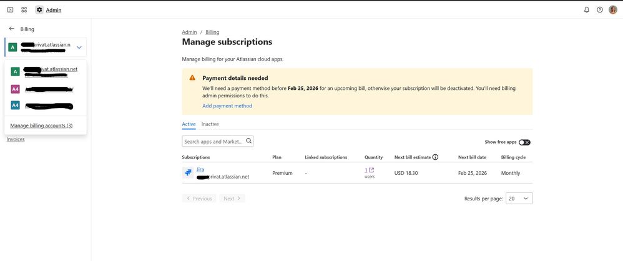Click the Admin title in top bar
Viewport: 623px width, 261px height.
(54, 11)
